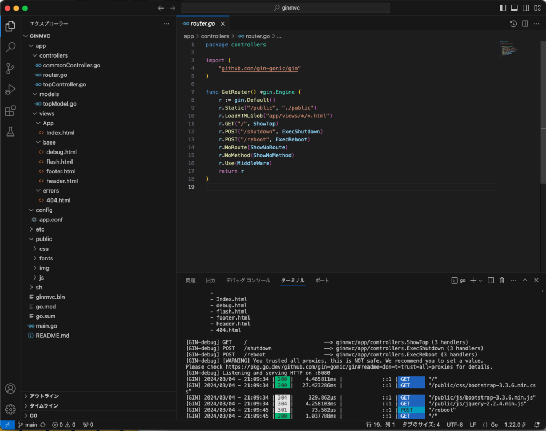The height and width of the screenshot is (431, 546).
Task: Create a new terminal with the plus icon
Action: pos(473,280)
